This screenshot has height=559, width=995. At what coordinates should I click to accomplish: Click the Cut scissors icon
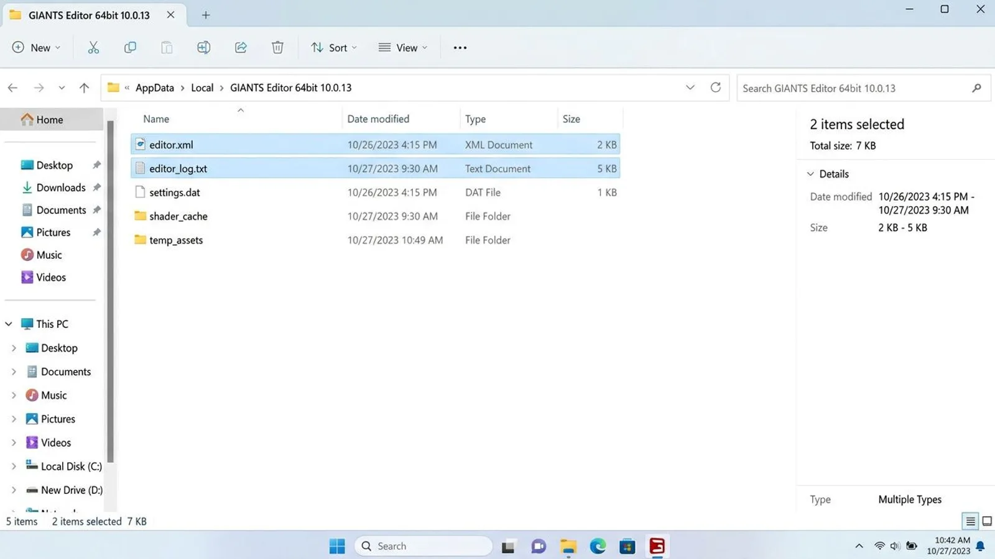pyautogui.click(x=93, y=48)
